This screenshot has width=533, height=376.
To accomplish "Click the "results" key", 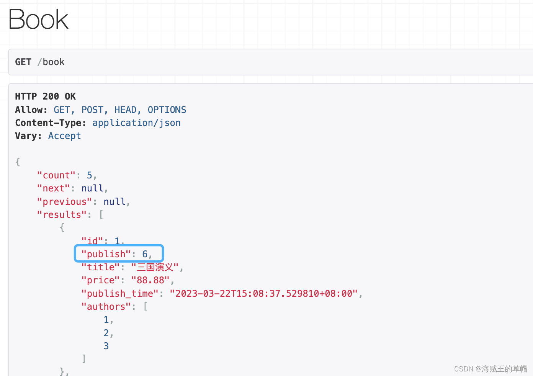I will pos(62,215).
